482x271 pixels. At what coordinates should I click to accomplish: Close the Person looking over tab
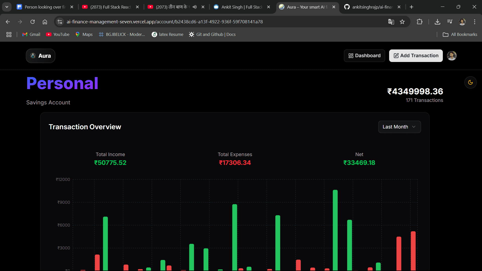(72, 7)
